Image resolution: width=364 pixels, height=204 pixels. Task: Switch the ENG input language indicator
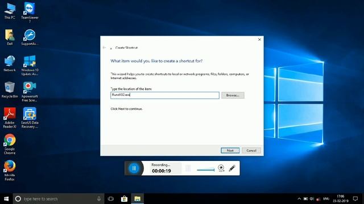(x=326, y=199)
